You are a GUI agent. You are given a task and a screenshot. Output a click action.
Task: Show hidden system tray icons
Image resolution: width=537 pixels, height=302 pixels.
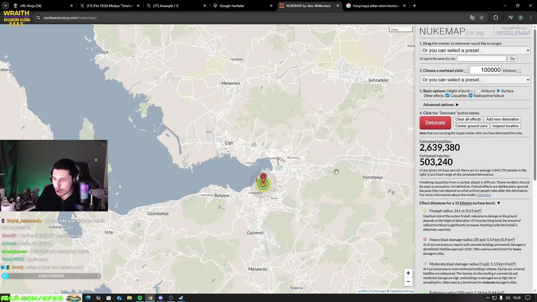[487, 298]
